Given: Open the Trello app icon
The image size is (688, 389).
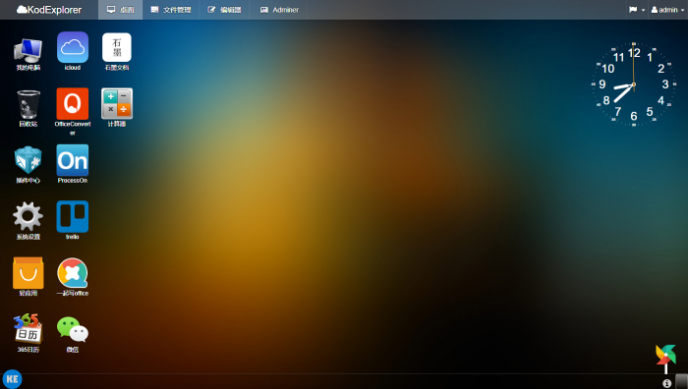Looking at the screenshot, I should tap(73, 217).
